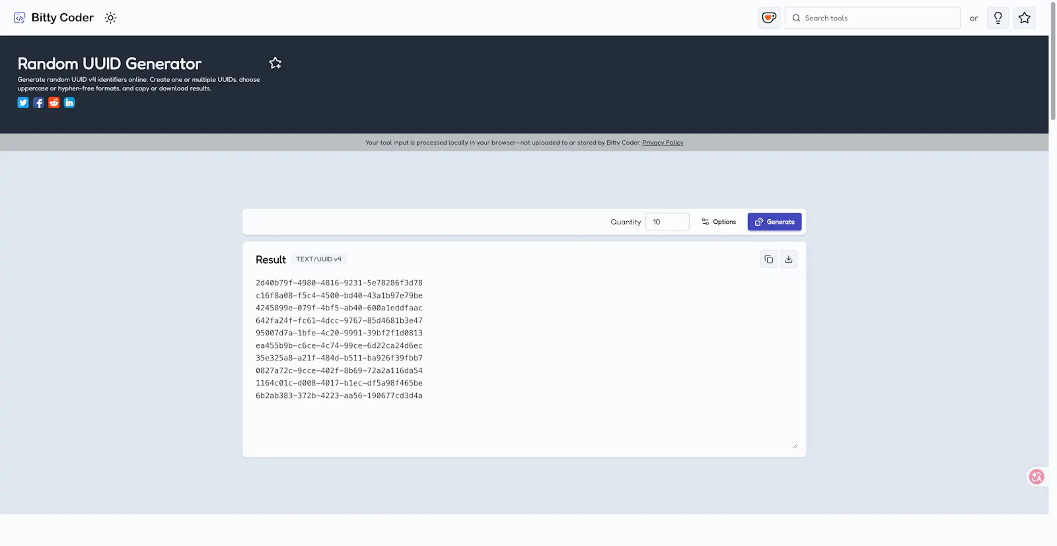Click the Generate button
Viewport: 1057px width, 546px height.
774,222
